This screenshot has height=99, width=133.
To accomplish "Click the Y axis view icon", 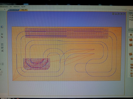I will 124,14.
